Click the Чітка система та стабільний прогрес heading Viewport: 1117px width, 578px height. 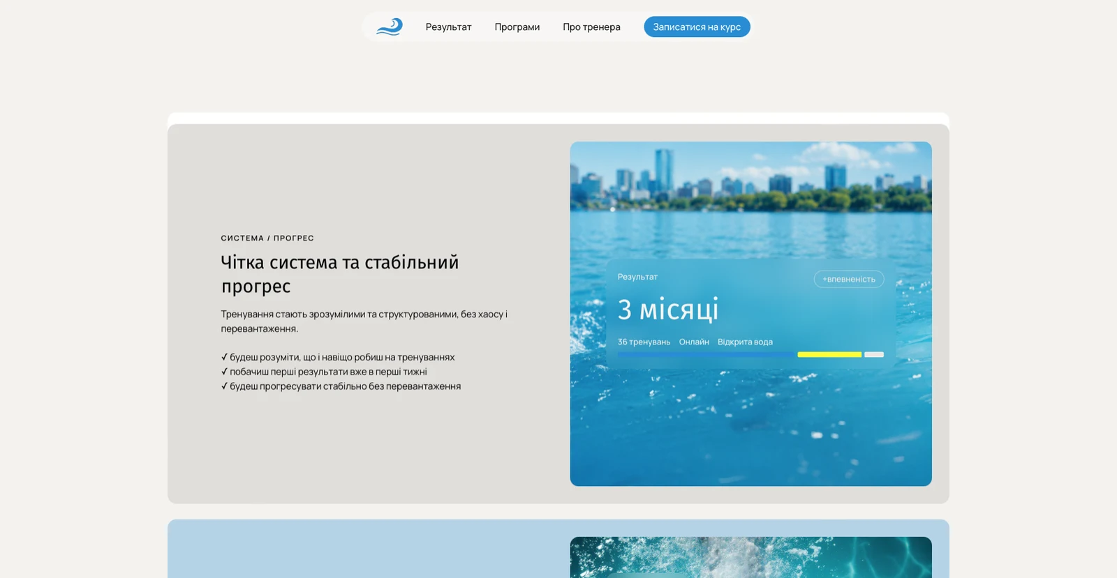[x=340, y=274]
